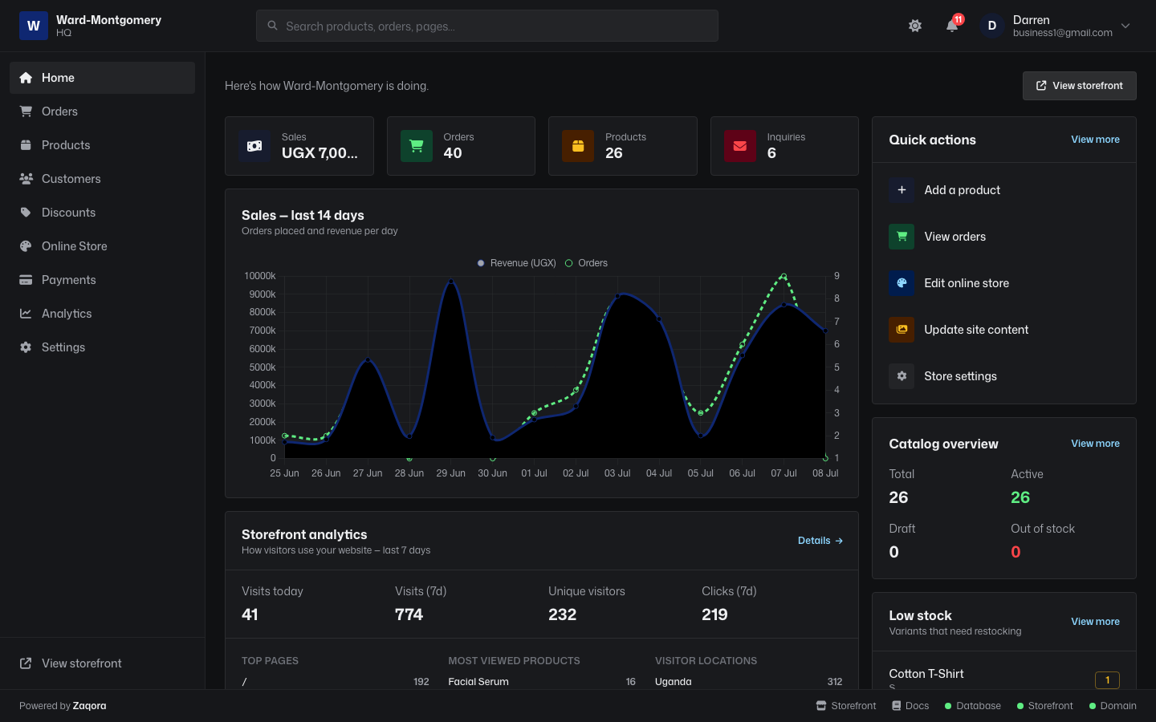
Task: Click the Cotton T-Shirt stock badge 1
Action: 1107,680
